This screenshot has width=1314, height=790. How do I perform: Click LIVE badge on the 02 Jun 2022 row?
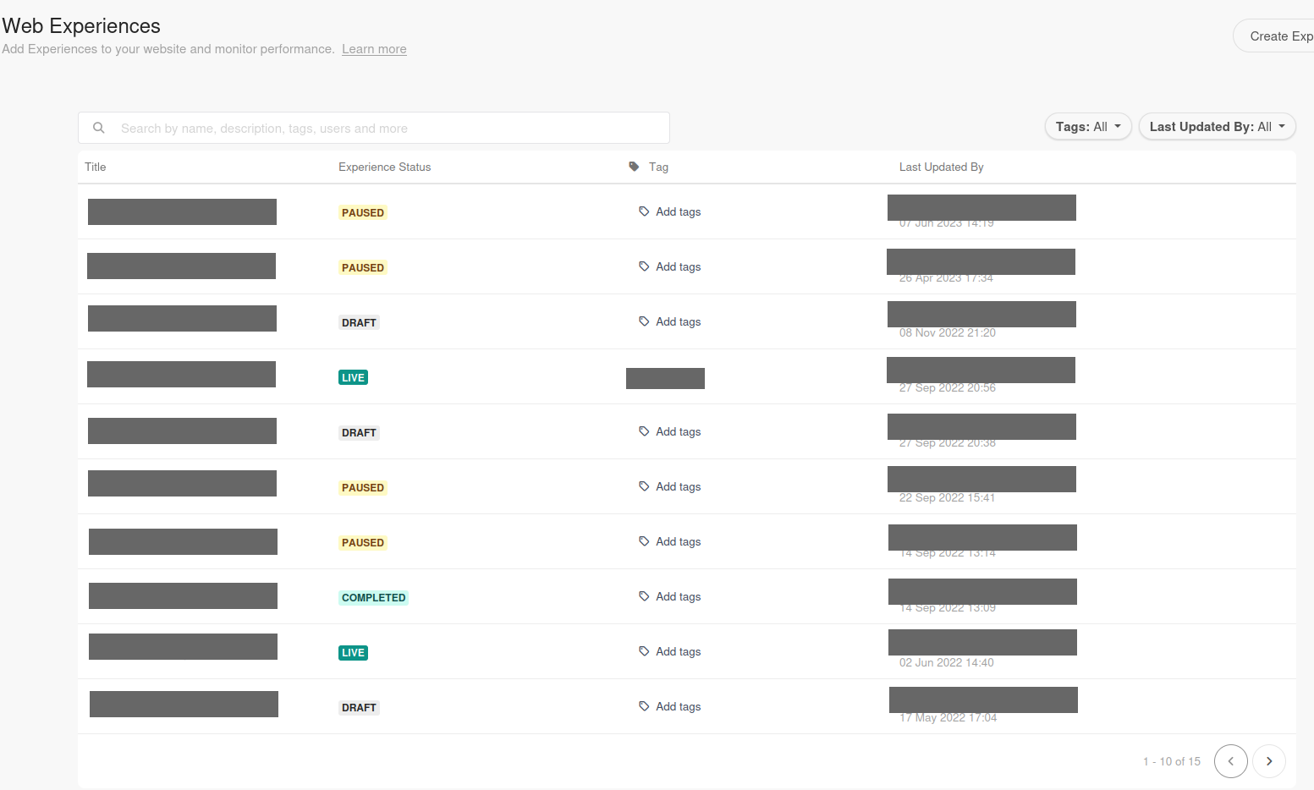click(353, 652)
